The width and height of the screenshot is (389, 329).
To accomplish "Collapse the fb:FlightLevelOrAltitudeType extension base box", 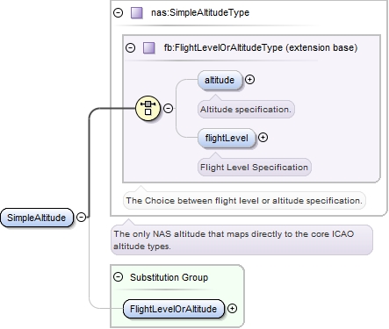I will [131, 47].
